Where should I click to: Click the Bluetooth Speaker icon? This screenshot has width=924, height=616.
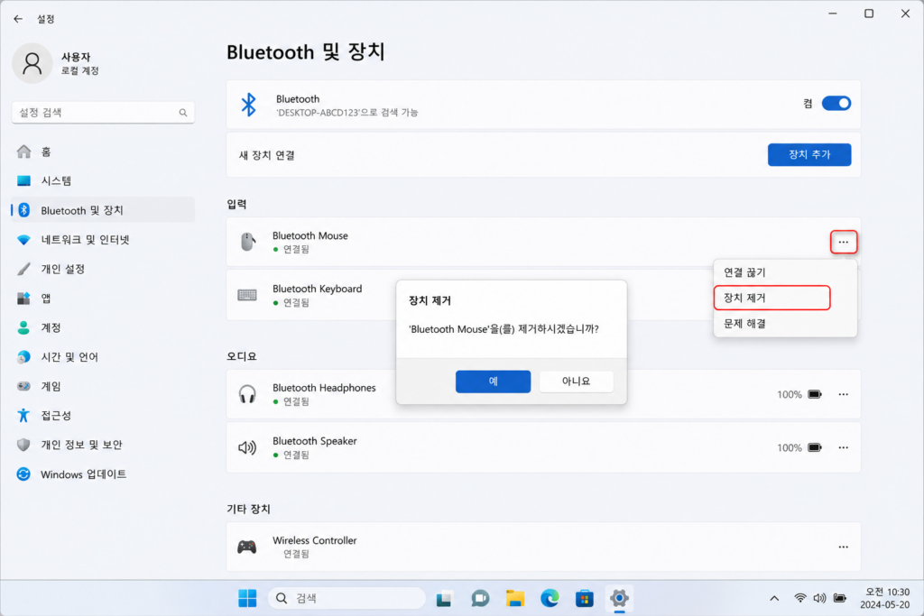tap(247, 447)
